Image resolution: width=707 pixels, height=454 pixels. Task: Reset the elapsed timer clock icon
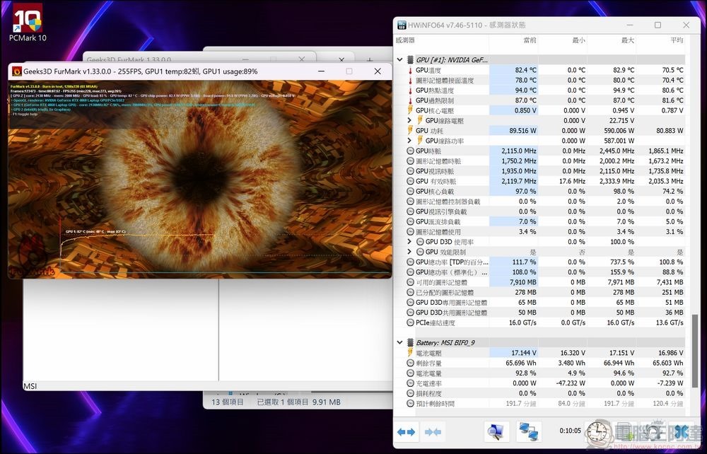tap(598, 431)
